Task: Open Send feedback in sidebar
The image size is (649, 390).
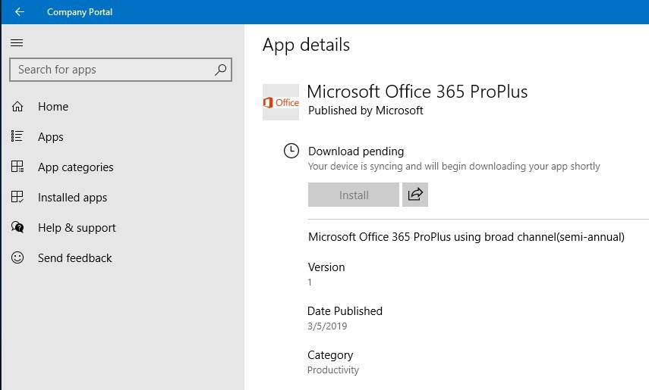Action: click(x=75, y=257)
